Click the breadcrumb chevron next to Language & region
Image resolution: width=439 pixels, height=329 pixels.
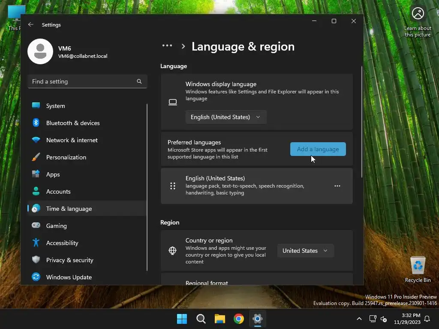point(183,46)
